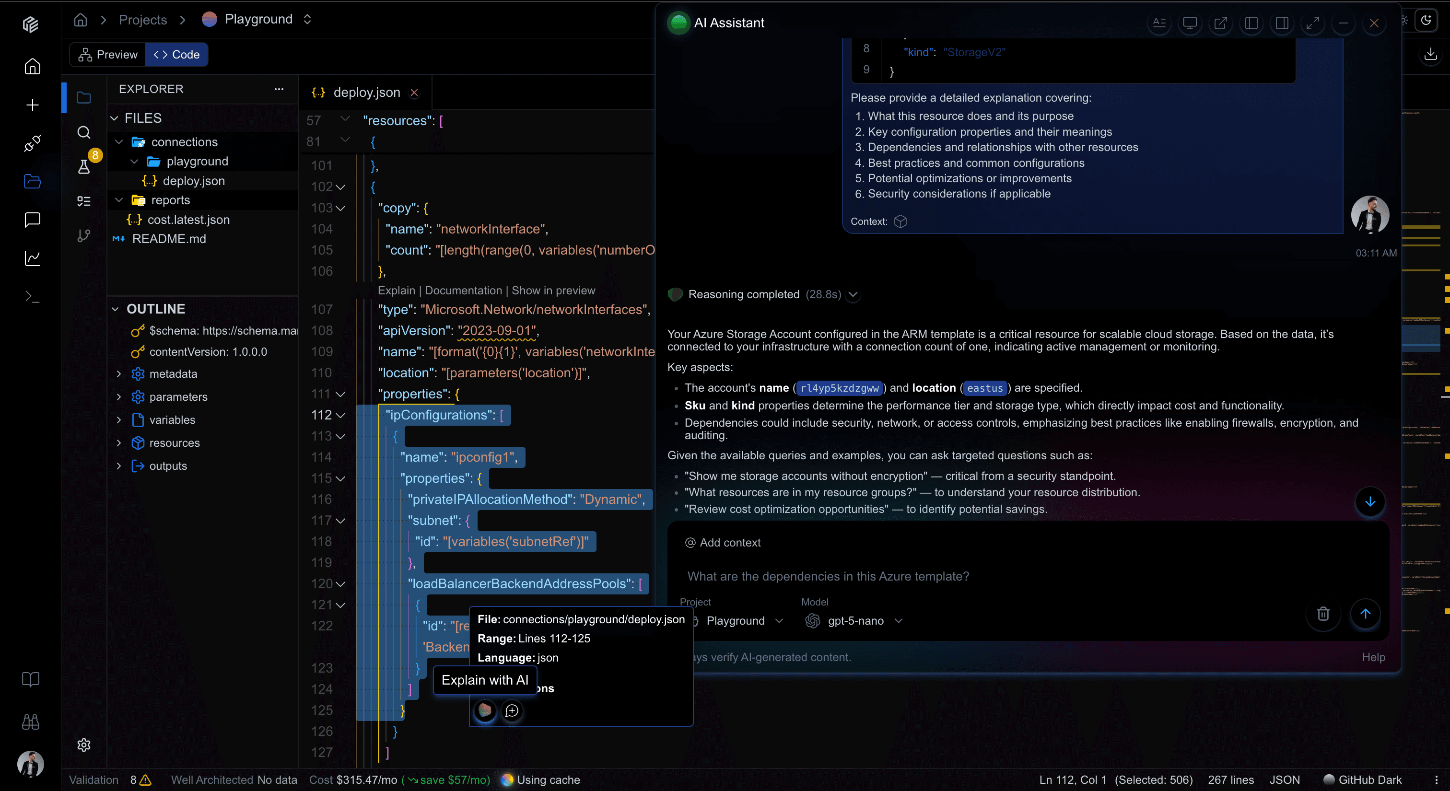Open the Explorer files icon in the activity bar
This screenshot has height=791, width=1450.
84,97
